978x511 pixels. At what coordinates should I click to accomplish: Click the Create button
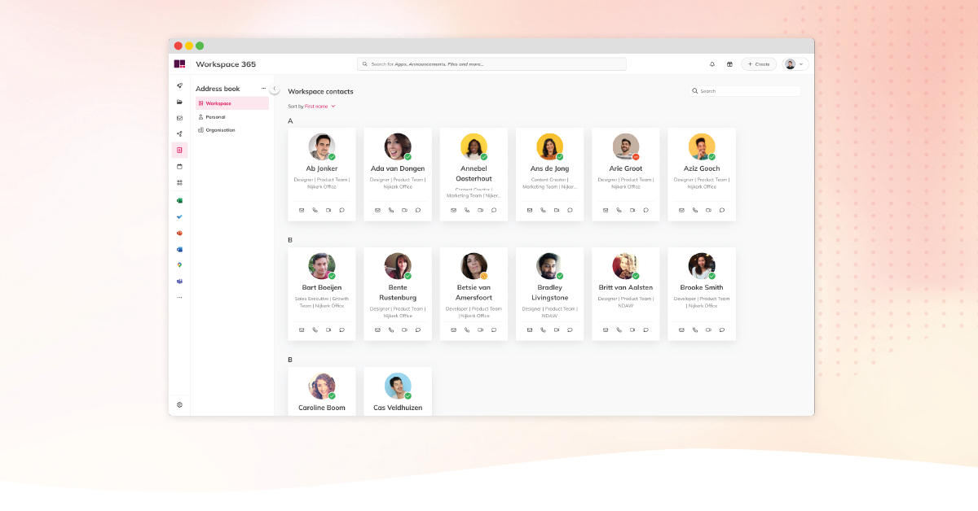click(759, 63)
